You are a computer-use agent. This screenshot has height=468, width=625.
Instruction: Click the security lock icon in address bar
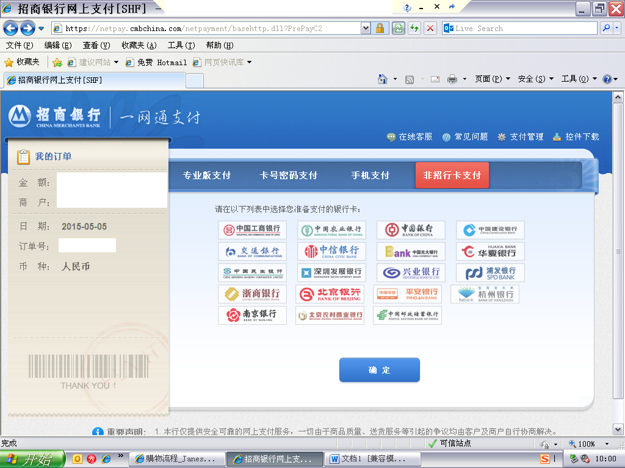pyautogui.click(x=380, y=28)
